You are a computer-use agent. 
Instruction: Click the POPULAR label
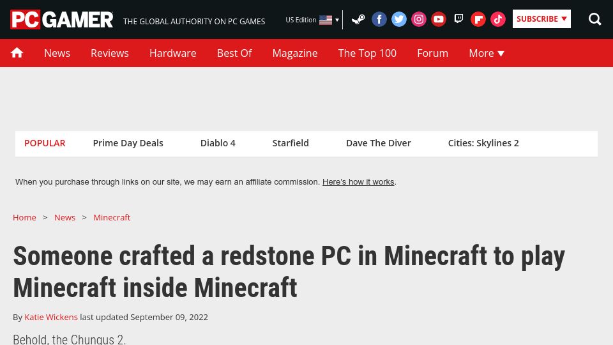(45, 143)
